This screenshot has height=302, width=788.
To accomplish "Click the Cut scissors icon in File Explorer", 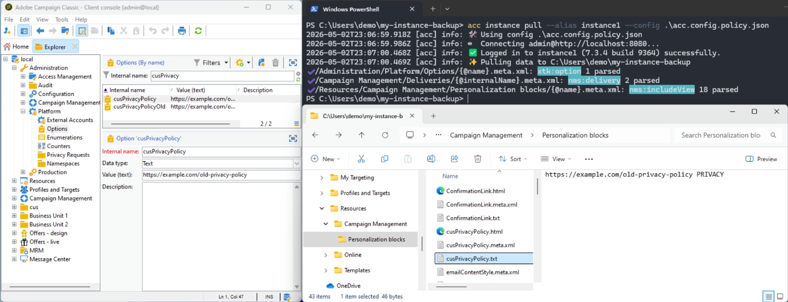I will pos(361,159).
